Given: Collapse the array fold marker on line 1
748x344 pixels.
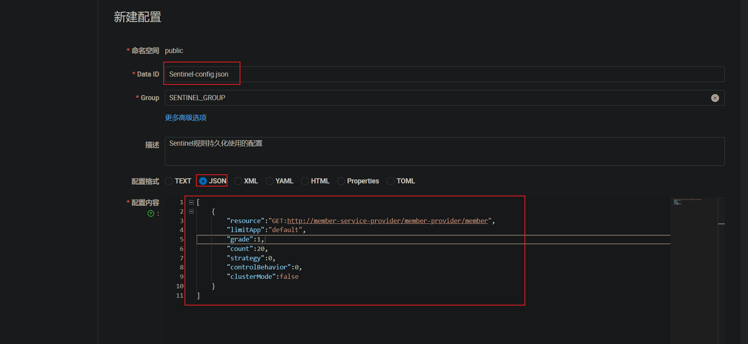Looking at the screenshot, I should point(191,202).
